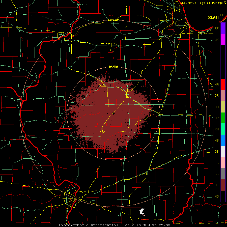Click the UK legend label
This screenshot has width=227, height=227.
tap(216, 40)
